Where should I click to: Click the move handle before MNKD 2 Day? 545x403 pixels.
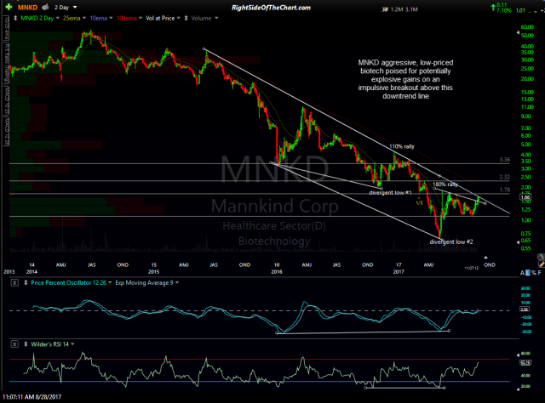[15, 18]
